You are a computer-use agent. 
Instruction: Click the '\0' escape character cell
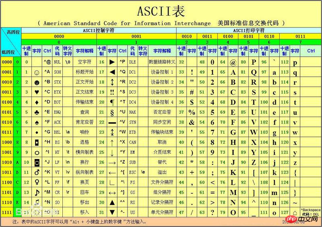(x=68, y=62)
